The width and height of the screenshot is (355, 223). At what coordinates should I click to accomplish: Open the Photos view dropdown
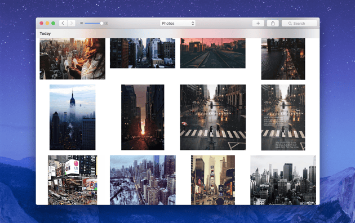pyautogui.click(x=177, y=23)
